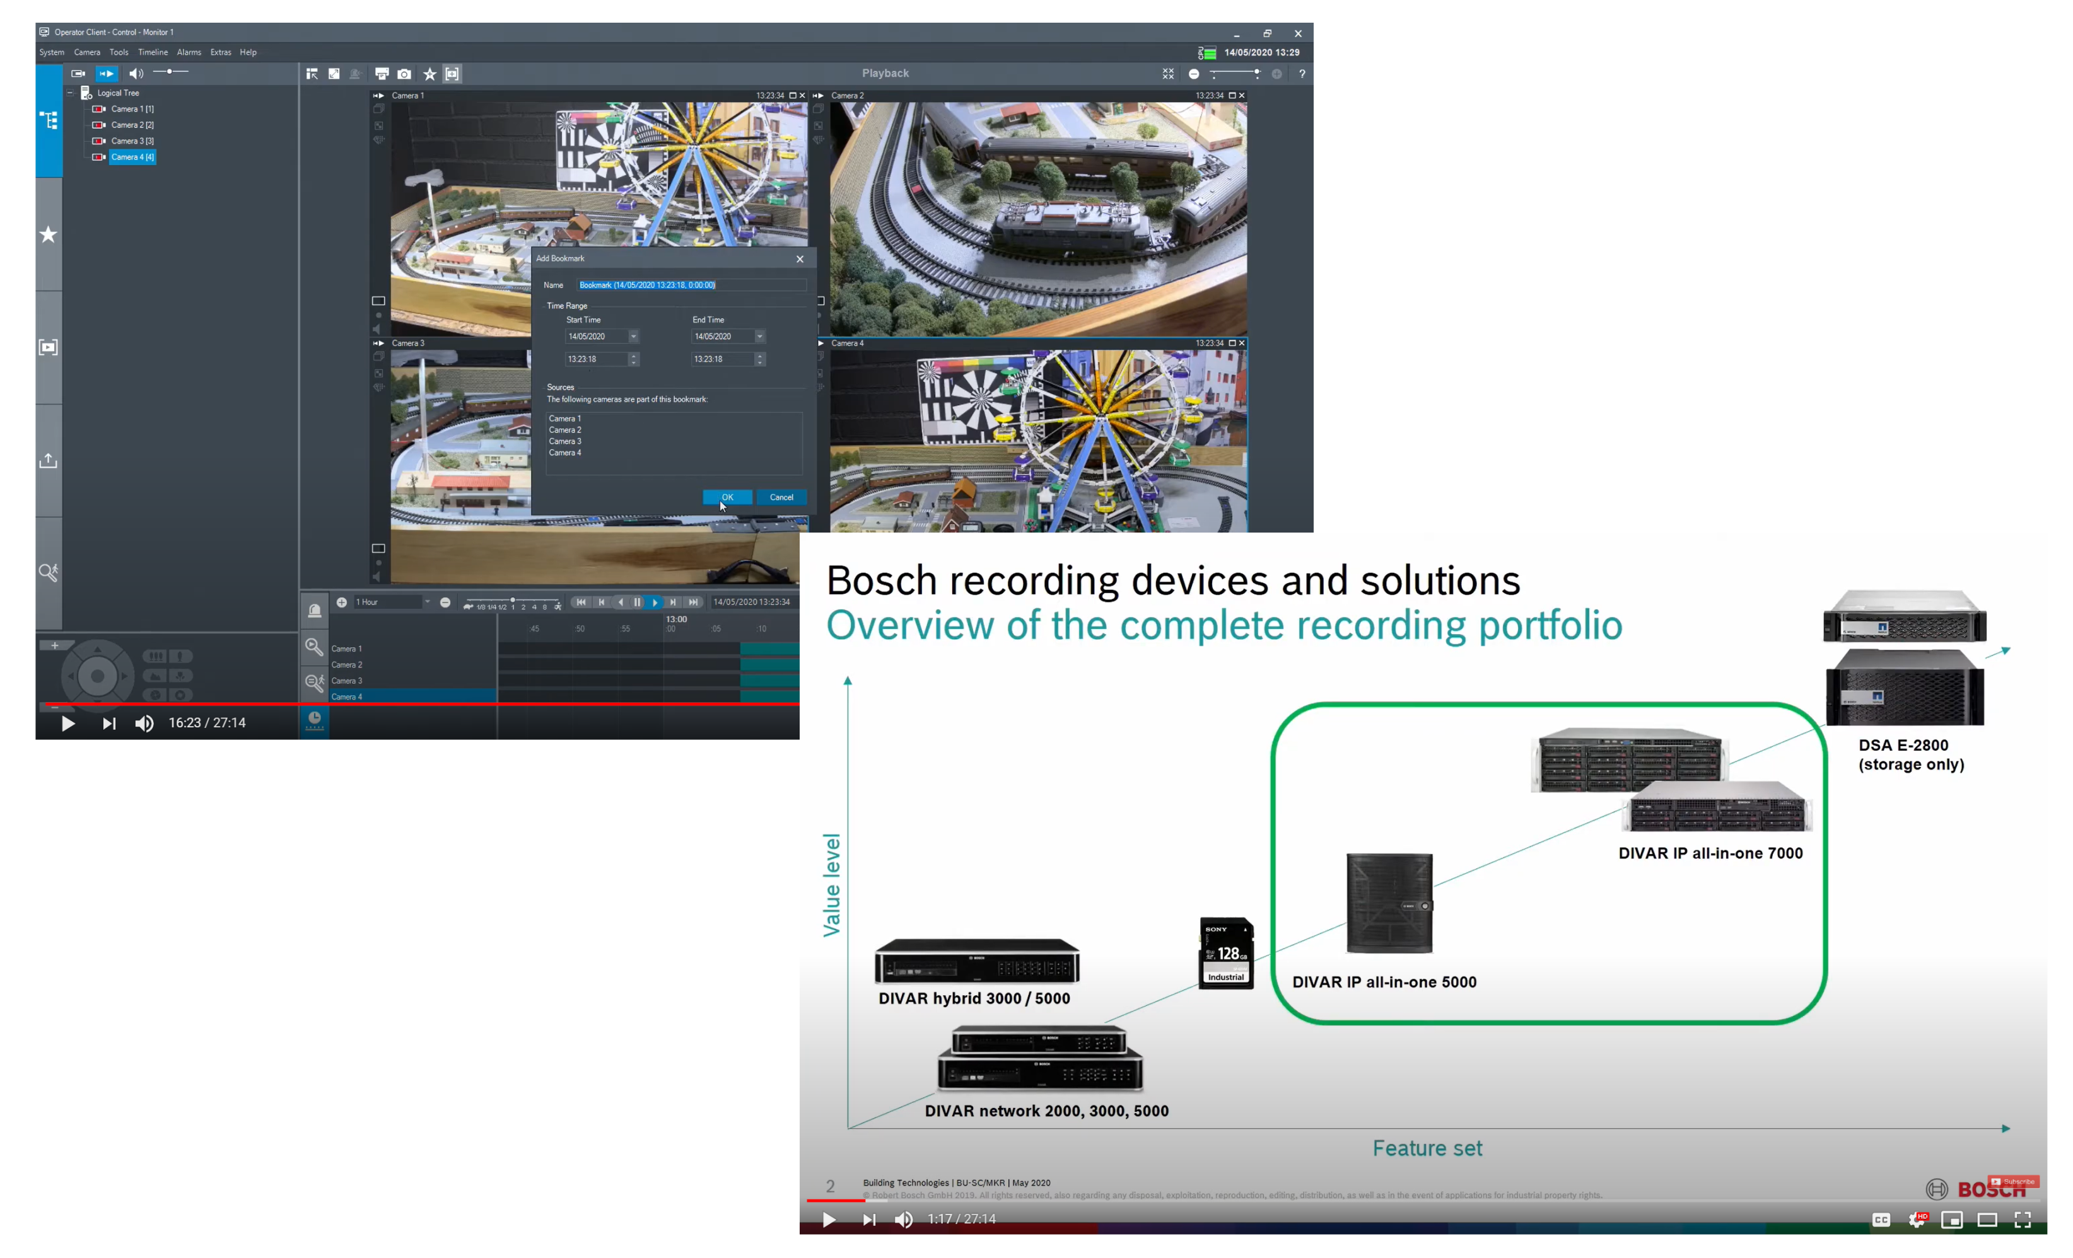Click the Start Time 13:23:18 stepper arrows
This screenshot has width=2073, height=1258.
pos(634,359)
